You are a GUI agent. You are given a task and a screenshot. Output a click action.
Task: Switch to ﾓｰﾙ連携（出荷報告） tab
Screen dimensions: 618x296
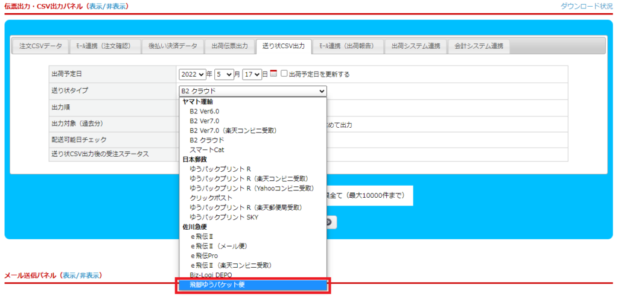[x=348, y=46]
